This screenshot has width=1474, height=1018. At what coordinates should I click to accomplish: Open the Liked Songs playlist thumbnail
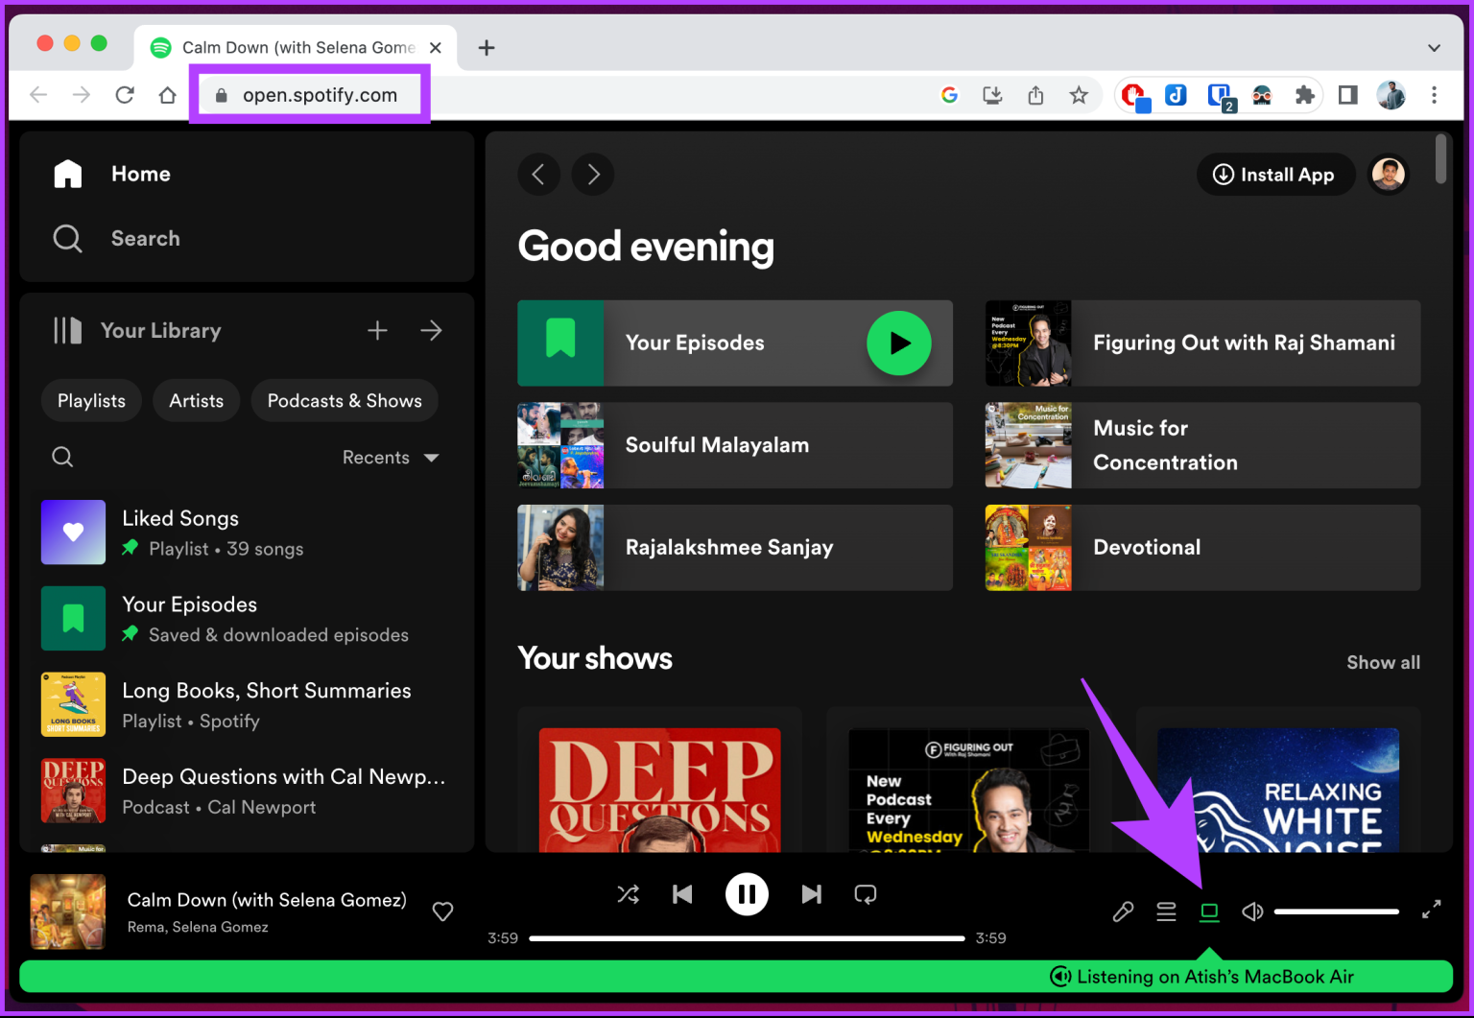73,532
